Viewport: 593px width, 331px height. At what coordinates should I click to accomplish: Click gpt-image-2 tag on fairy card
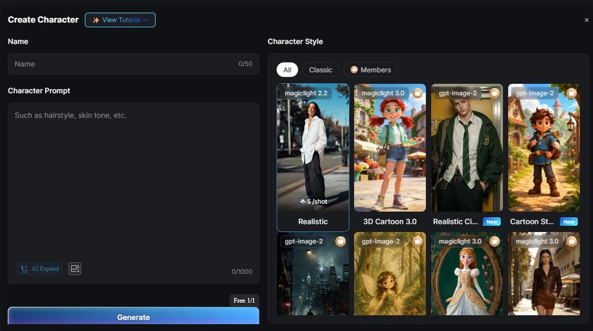(381, 241)
